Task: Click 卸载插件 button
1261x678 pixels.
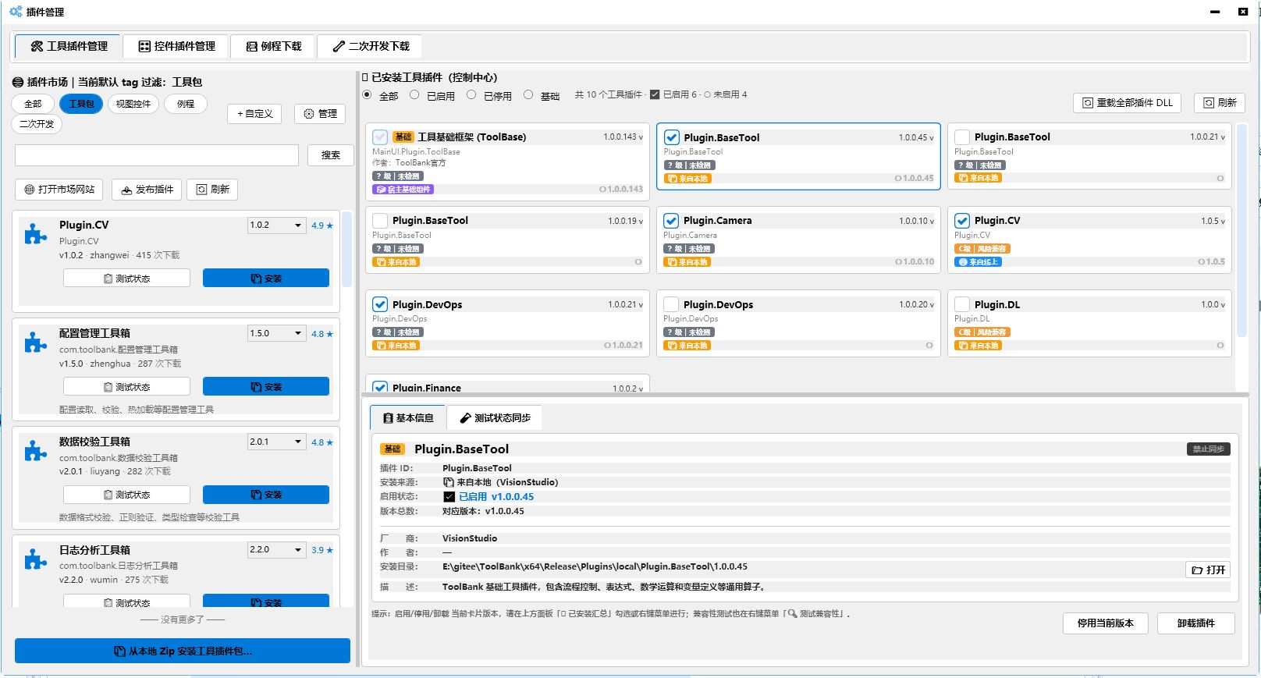Action: pyautogui.click(x=1195, y=623)
